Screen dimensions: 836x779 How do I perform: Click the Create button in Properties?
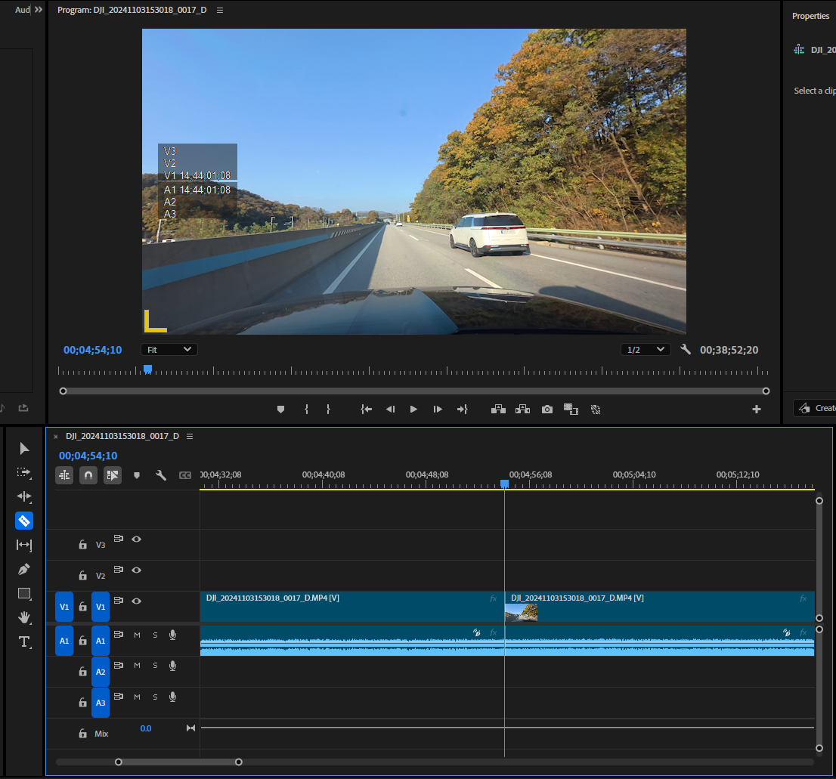pyautogui.click(x=815, y=408)
